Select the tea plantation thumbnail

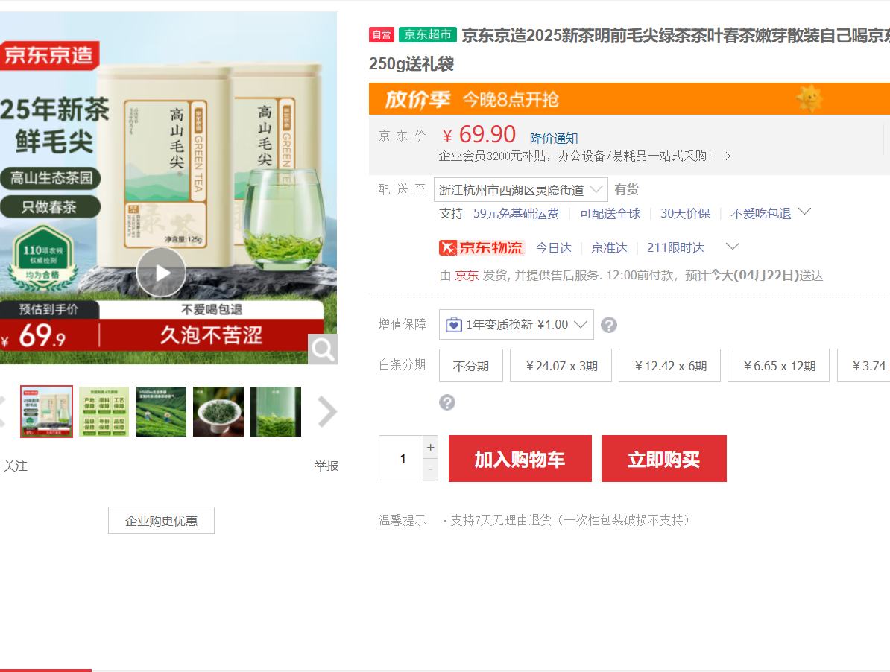[161, 412]
